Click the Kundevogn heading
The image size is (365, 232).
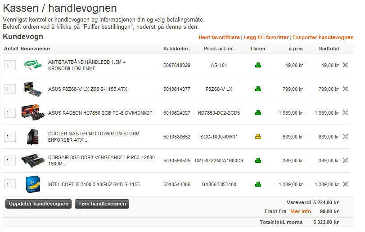pos(23,37)
